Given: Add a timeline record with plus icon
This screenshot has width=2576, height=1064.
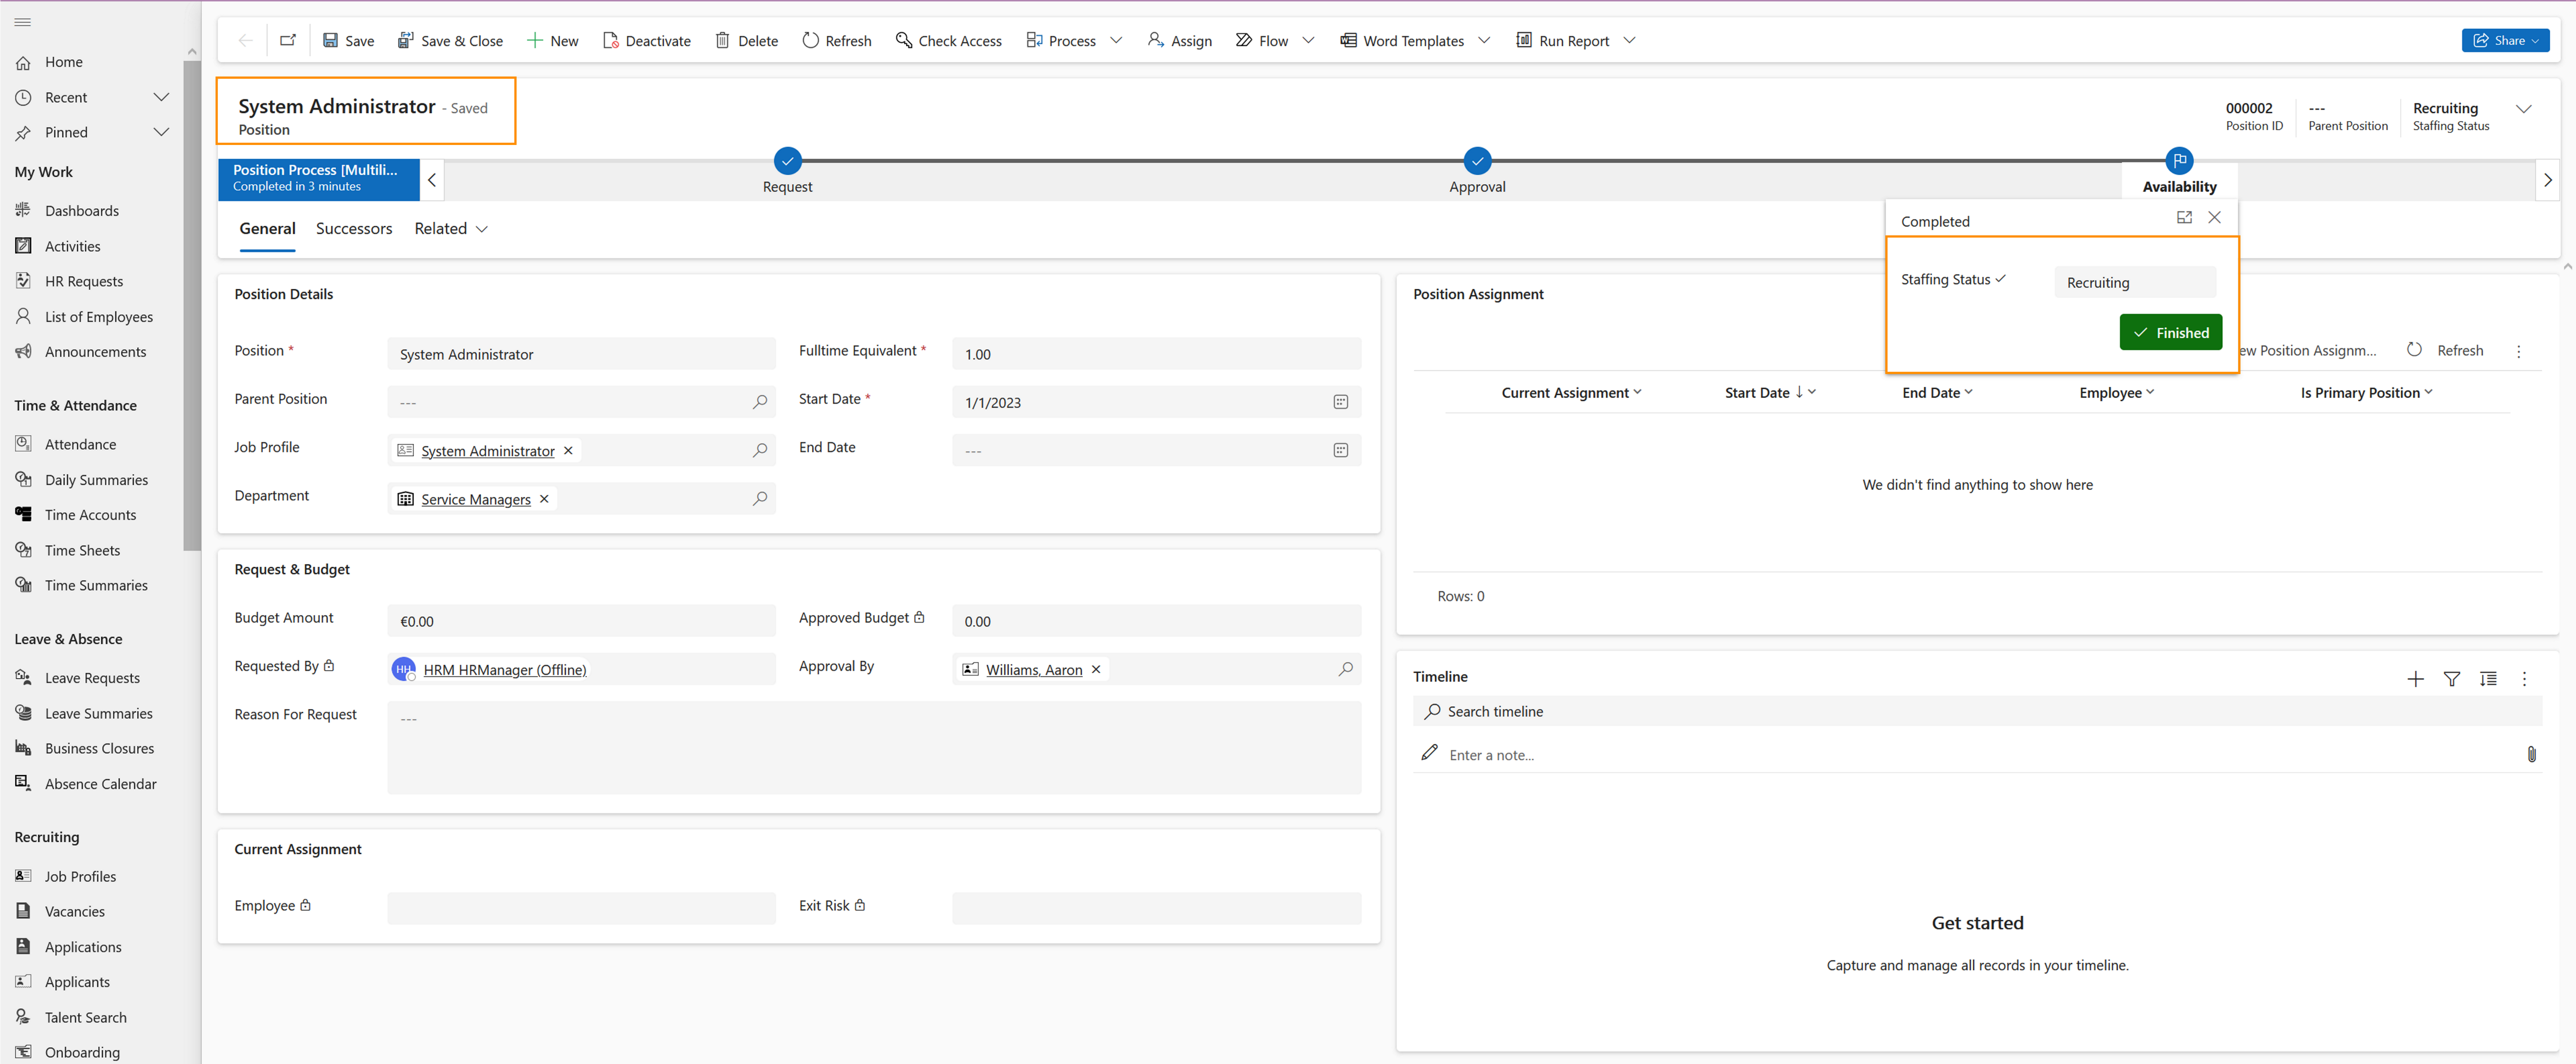Looking at the screenshot, I should tap(2415, 679).
